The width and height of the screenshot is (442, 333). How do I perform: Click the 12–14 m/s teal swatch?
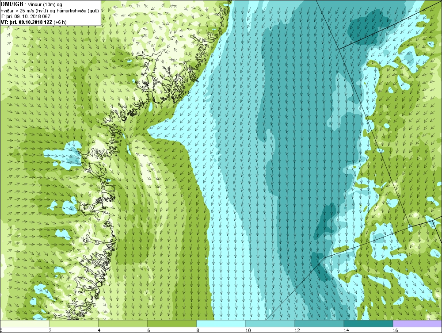tap(319, 324)
